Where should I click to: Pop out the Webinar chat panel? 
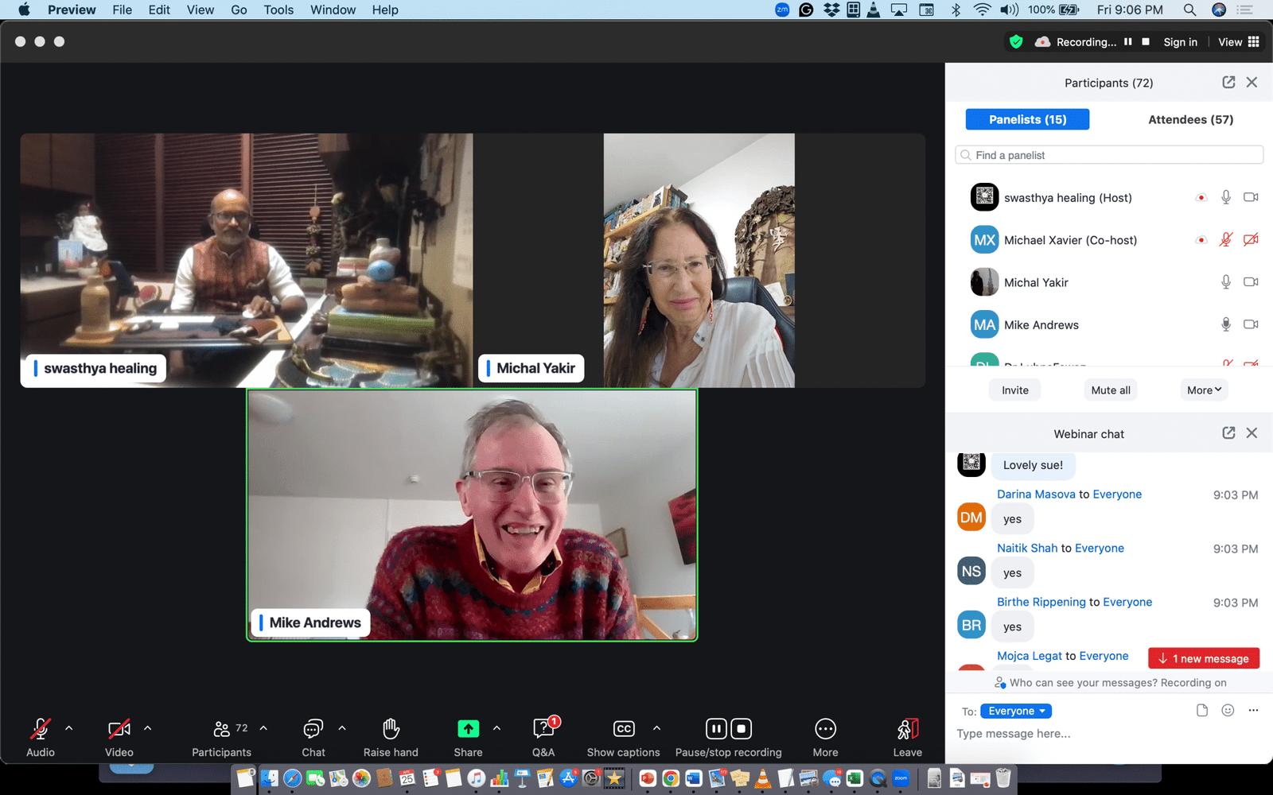1228,432
